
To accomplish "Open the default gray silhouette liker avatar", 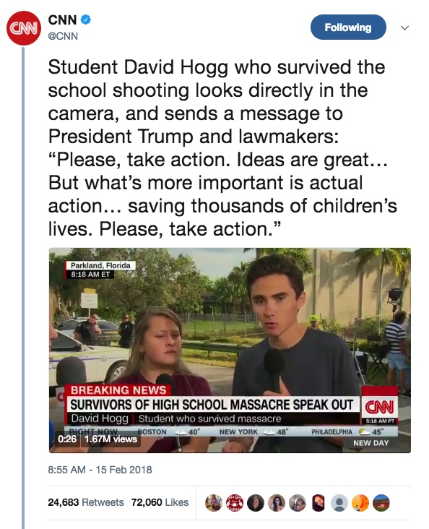I will tap(339, 503).
